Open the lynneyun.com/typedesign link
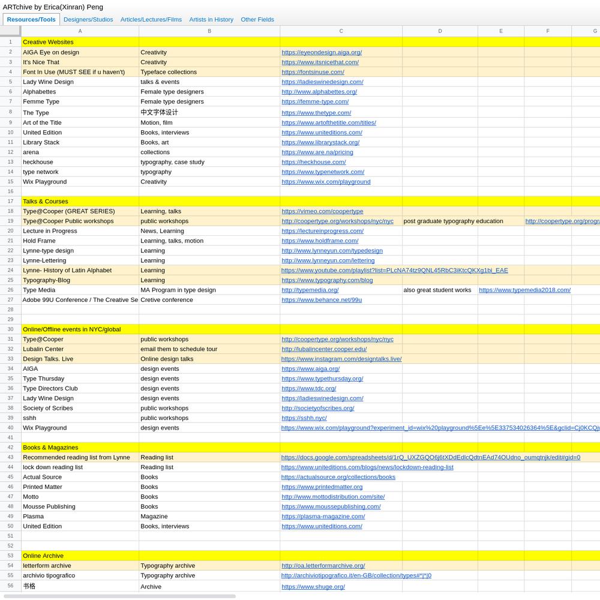The width and height of the screenshot is (600, 600). [332, 251]
